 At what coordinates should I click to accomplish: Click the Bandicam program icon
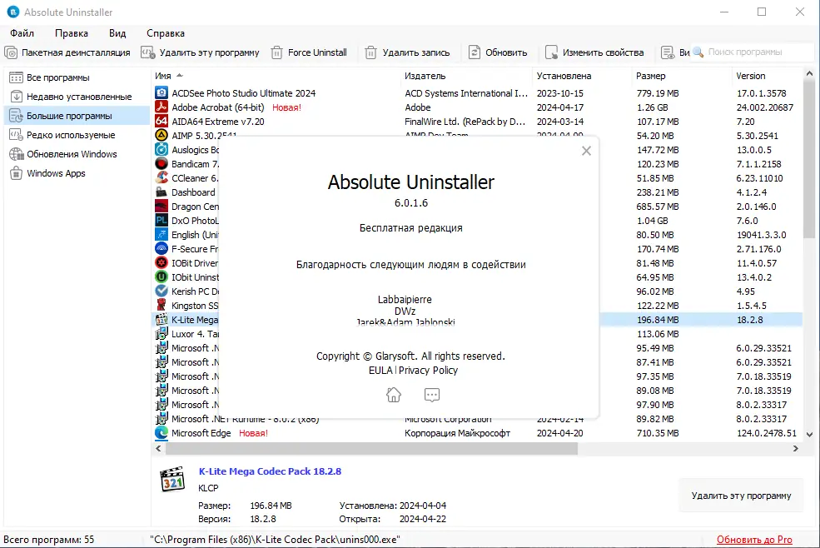pos(162,164)
